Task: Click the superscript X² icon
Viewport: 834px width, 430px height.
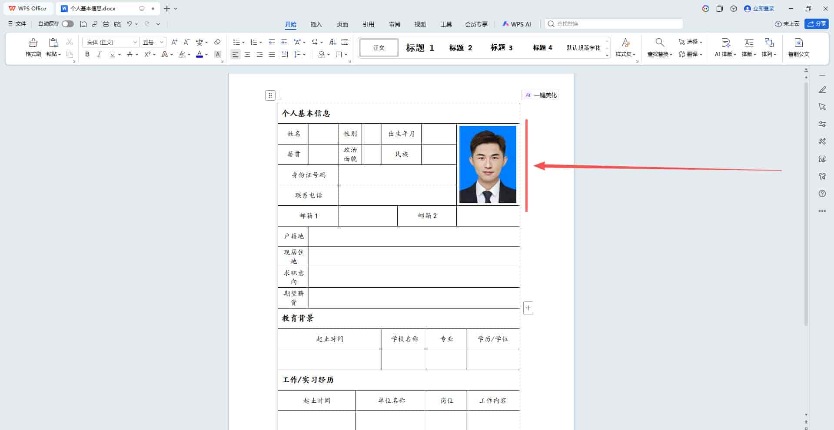Action: [147, 54]
